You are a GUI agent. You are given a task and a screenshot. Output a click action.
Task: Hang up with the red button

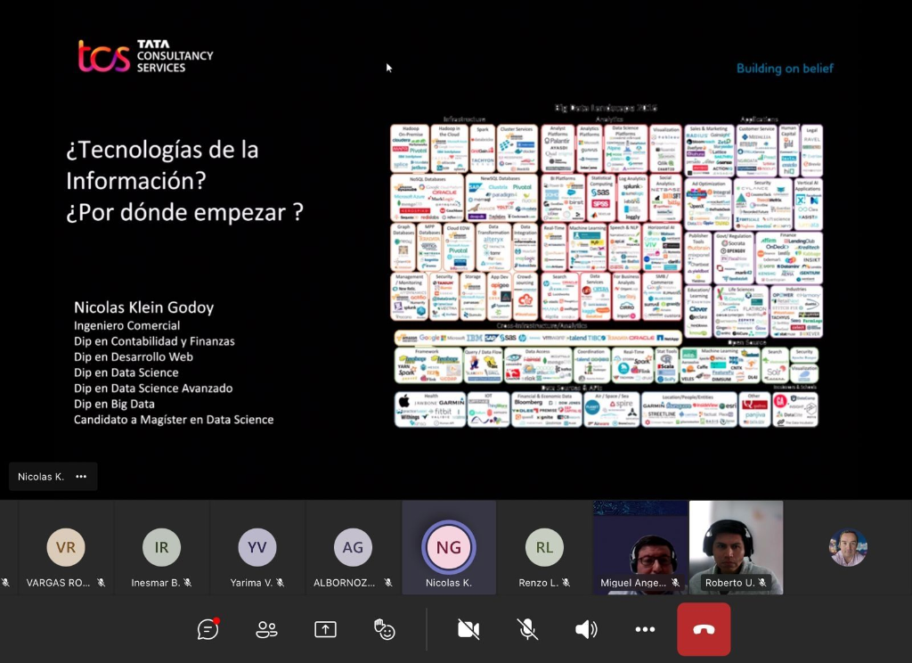pyautogui.click(x=704, y=629)
